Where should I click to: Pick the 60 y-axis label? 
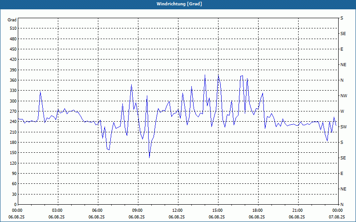[14, 184]
